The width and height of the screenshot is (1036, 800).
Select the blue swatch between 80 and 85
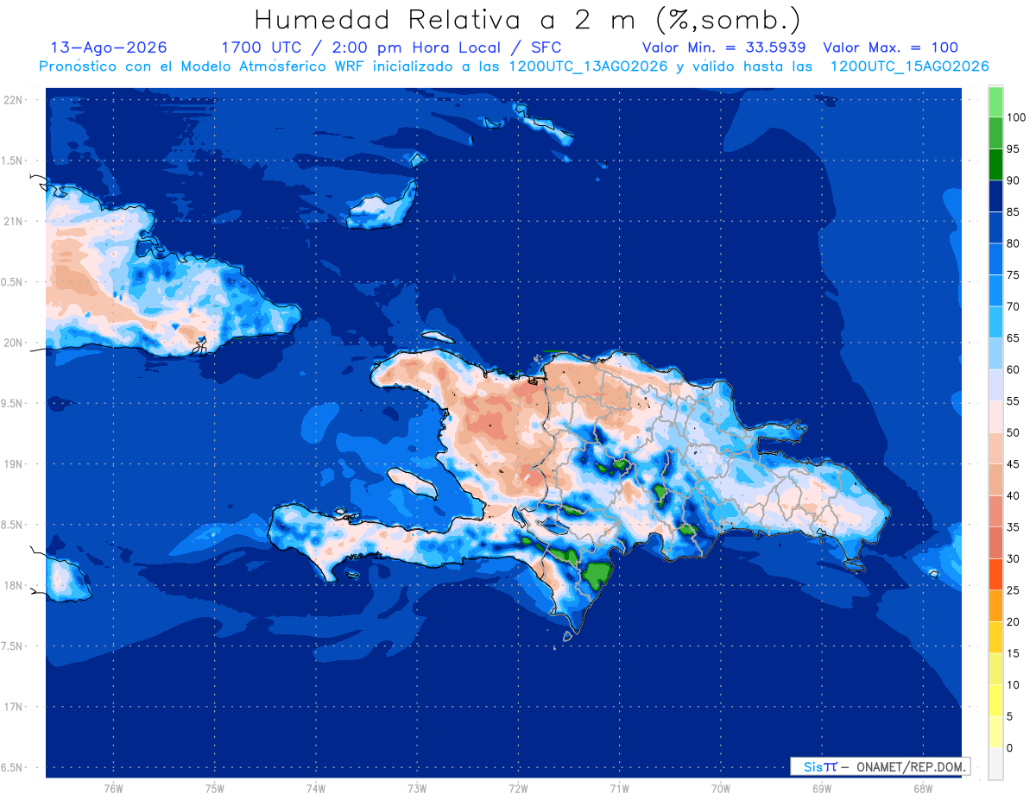coord(995,228)
